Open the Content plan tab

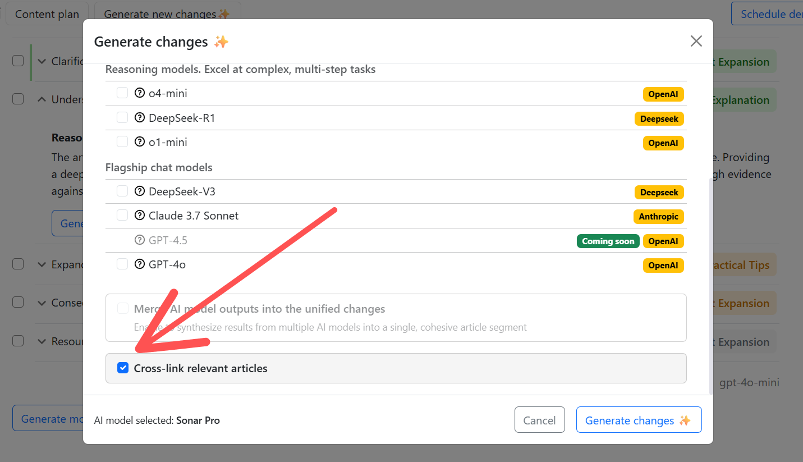47,14
